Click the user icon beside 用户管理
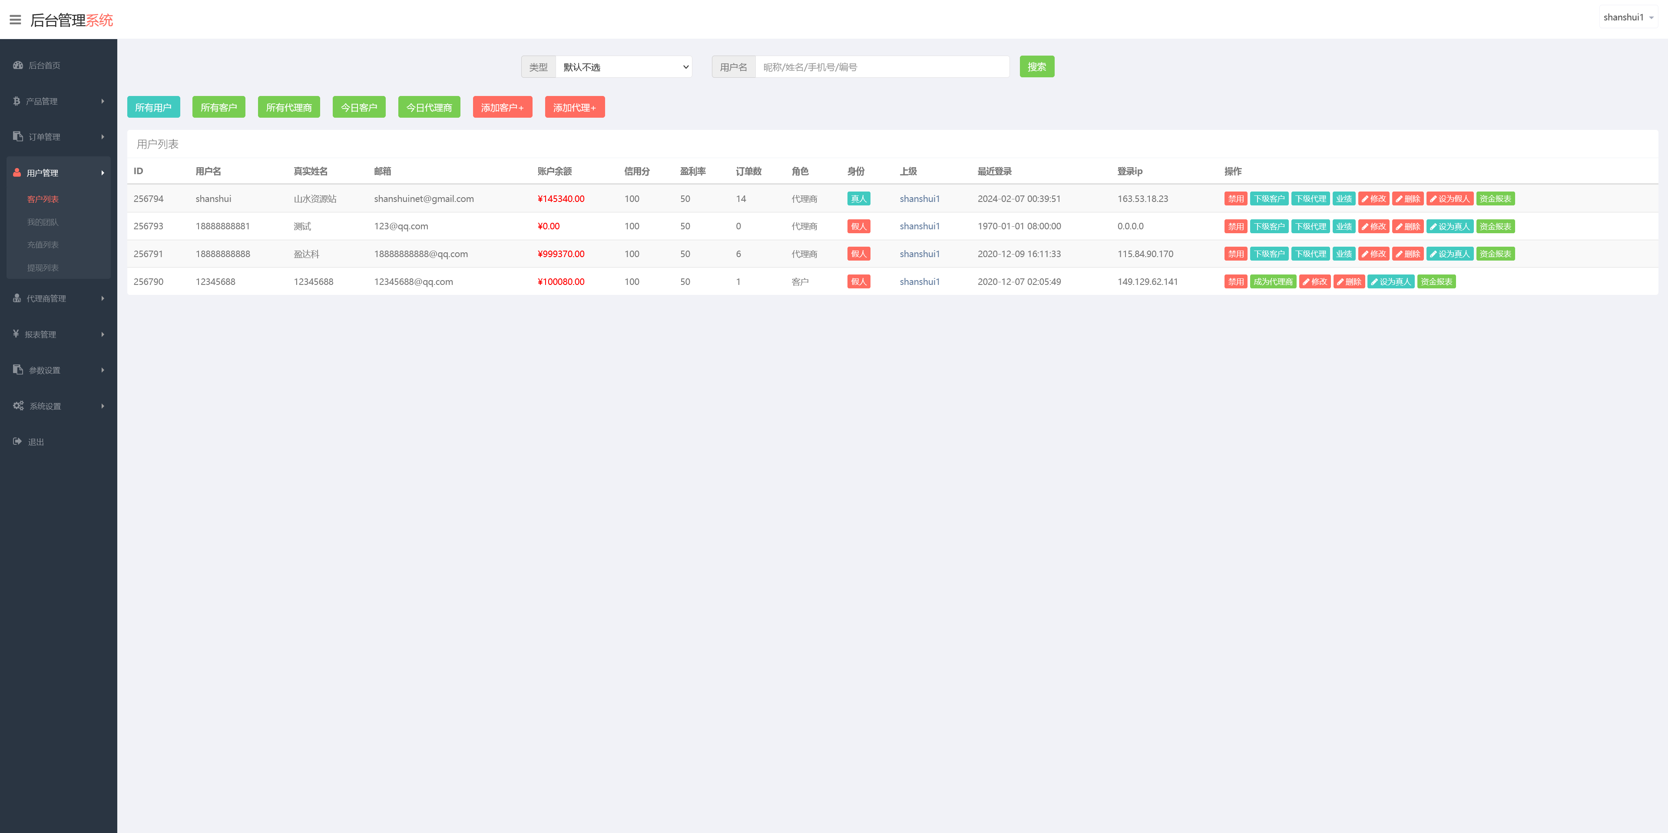This screenshot has width=1668, height=833. click(17, 173)
